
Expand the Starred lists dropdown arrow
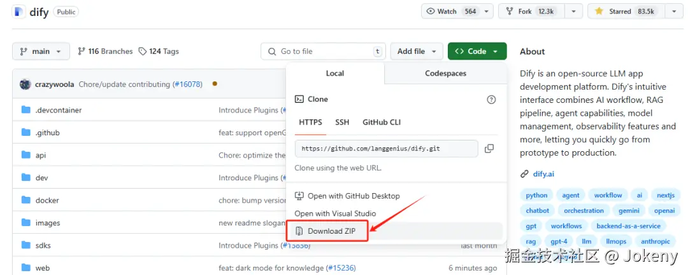tap(675, 11)
